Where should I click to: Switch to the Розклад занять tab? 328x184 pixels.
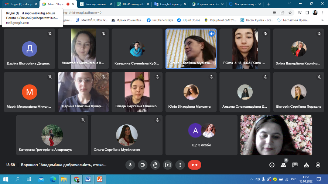click(96, 4)
